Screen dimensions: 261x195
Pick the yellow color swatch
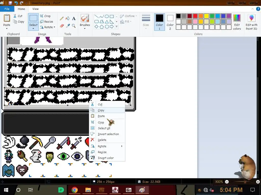coord(206,16)
